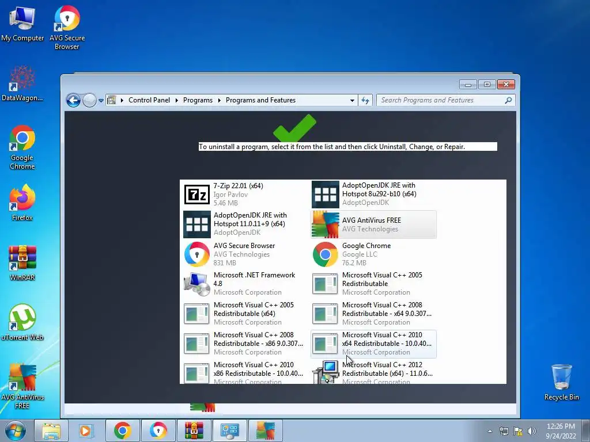
Task: Click Programs and Features breadcrumb
Action: click(x=261, y=100)
